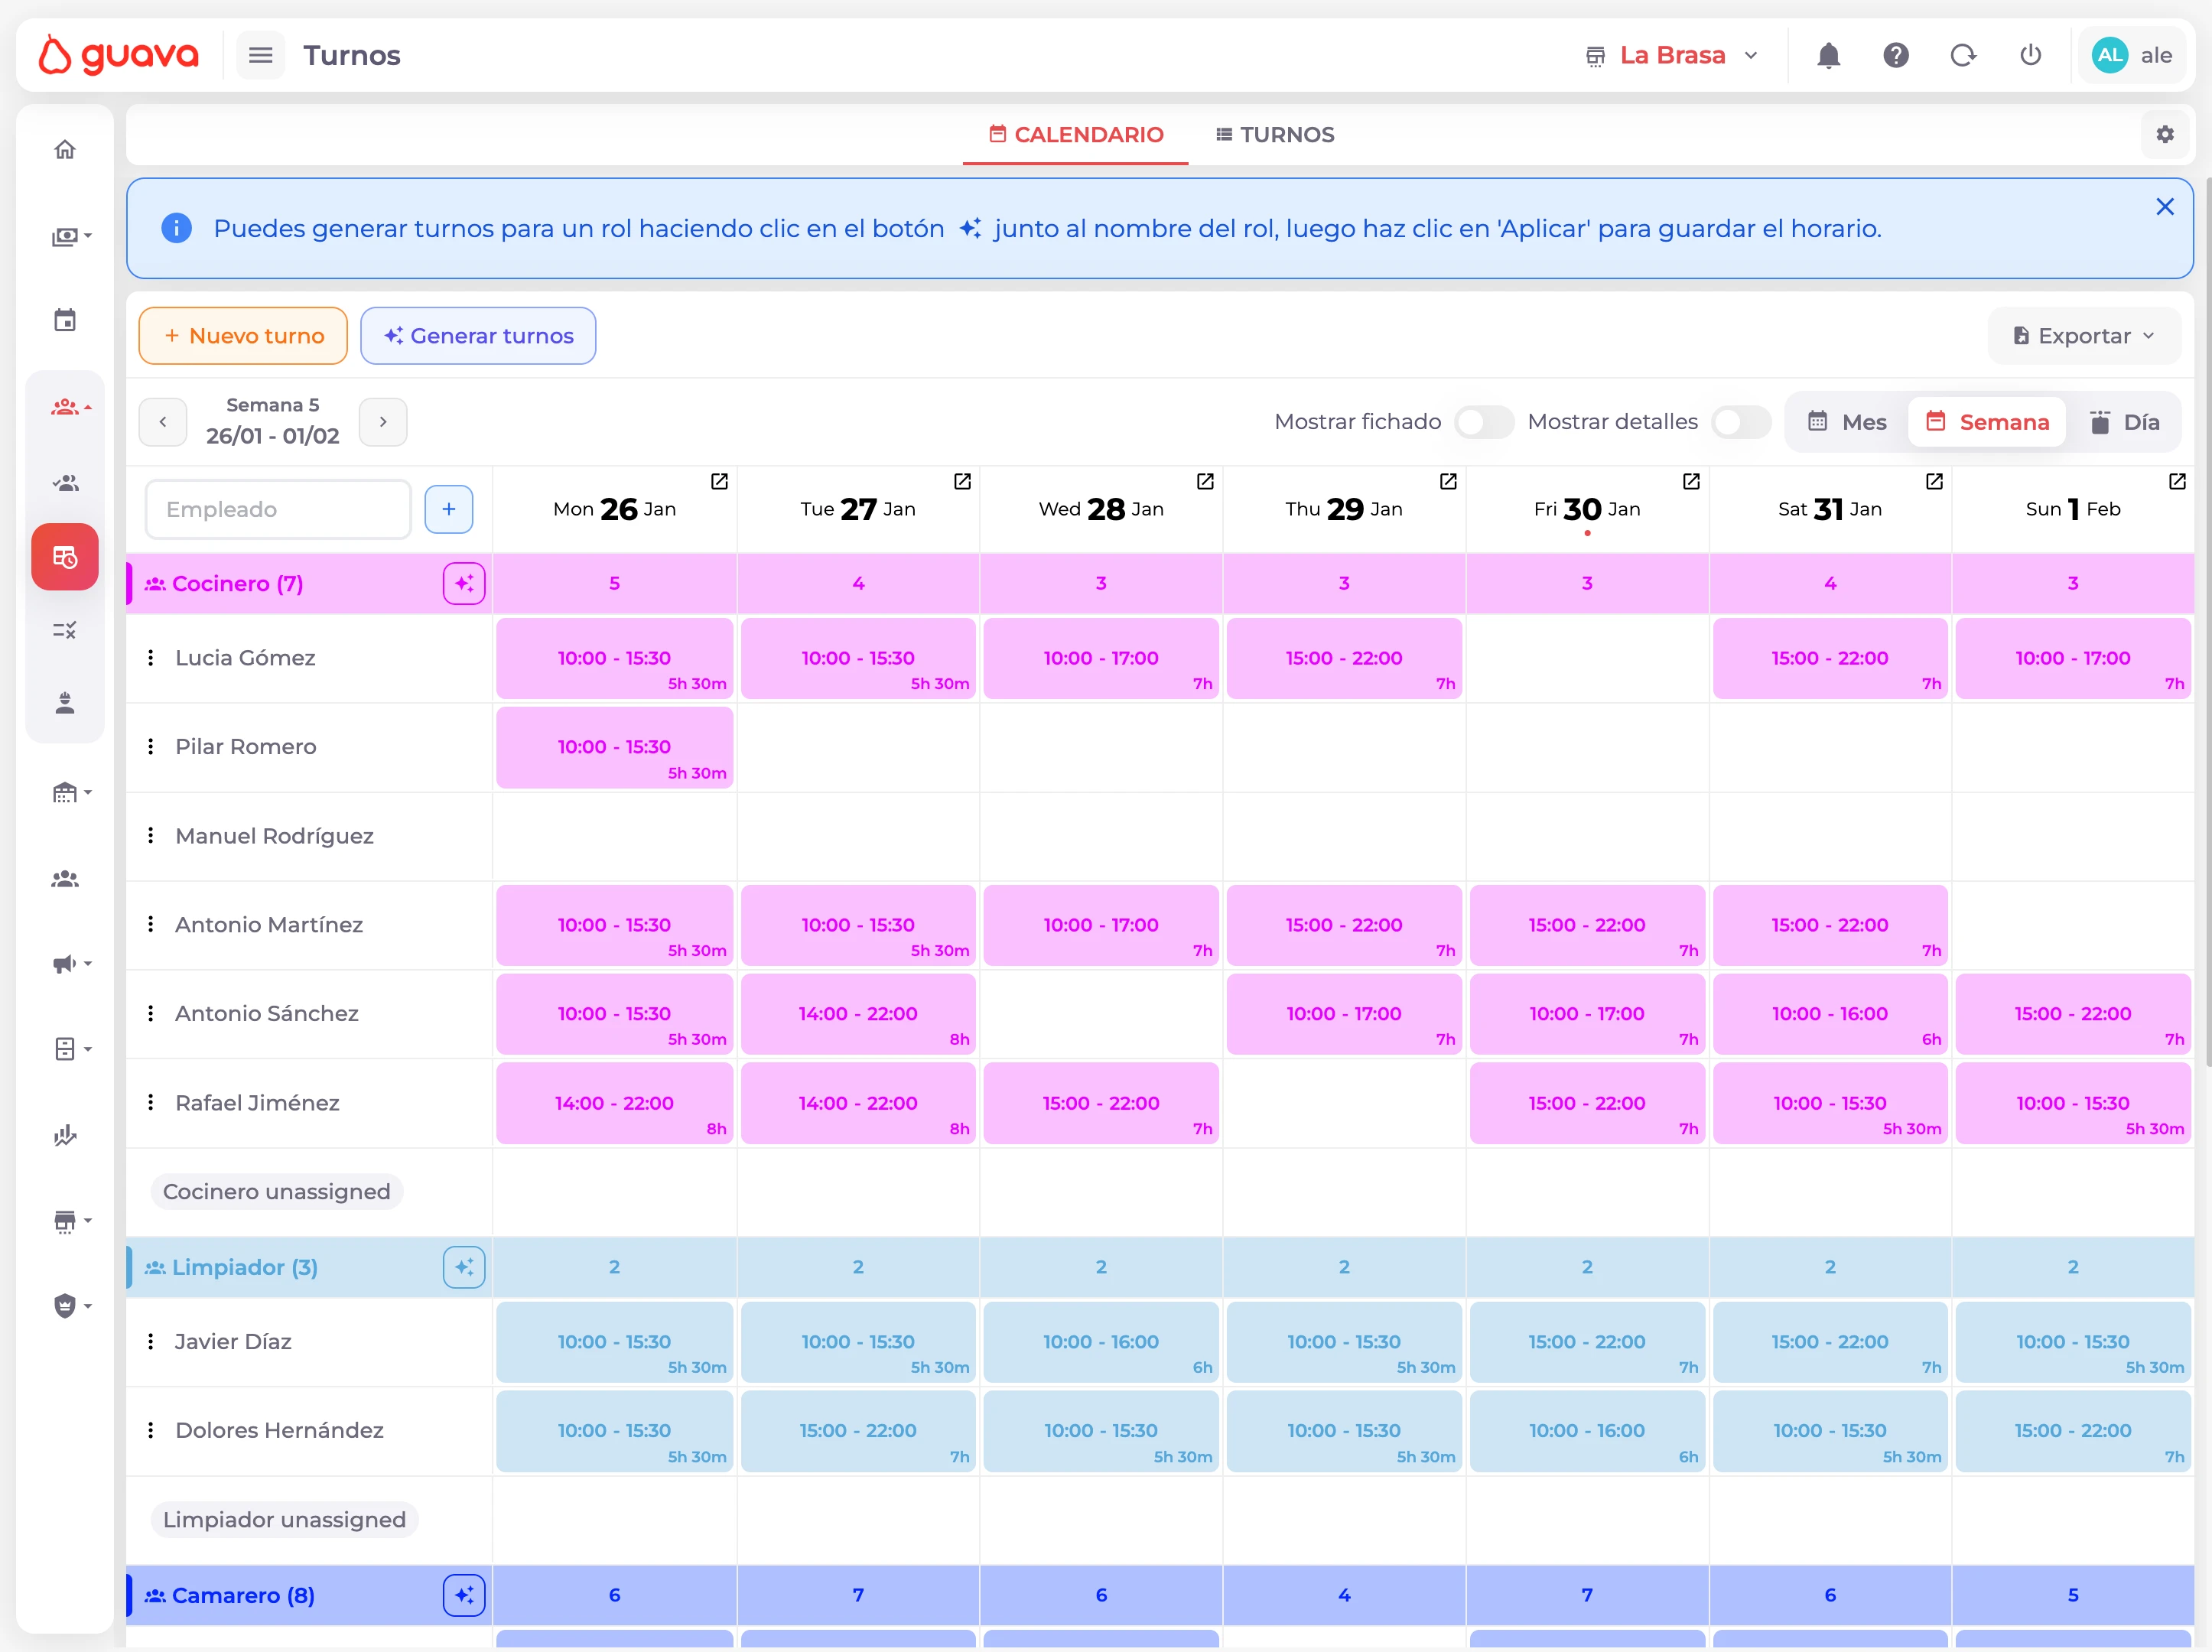Generate shifts for Cocinero role sparkle icon
2212x1652 pixels.
click(464, 583)
